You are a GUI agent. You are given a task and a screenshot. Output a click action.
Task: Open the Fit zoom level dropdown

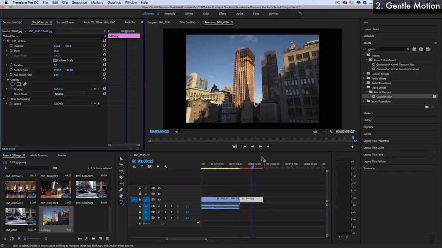(x=180, y=132)
